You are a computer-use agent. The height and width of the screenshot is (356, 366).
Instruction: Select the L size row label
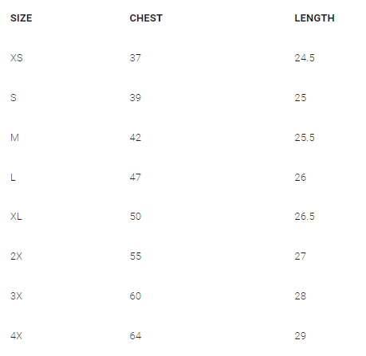pos(13,178)
